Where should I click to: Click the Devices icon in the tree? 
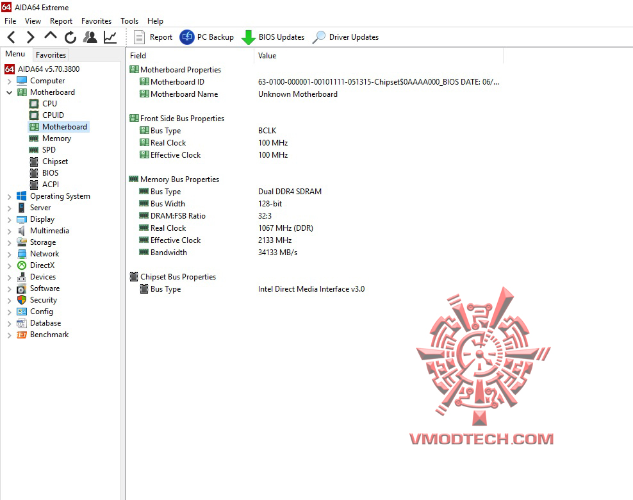[x=21, y=277]
